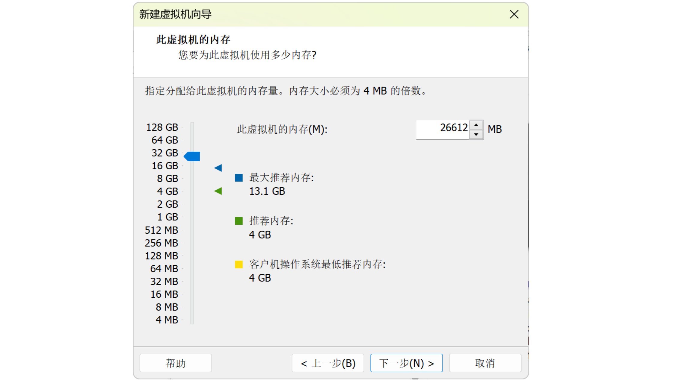Click the slider track near 64 MB

coord(192,269)
